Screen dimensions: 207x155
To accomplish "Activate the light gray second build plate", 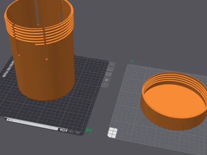I will [x=127, y=105].
